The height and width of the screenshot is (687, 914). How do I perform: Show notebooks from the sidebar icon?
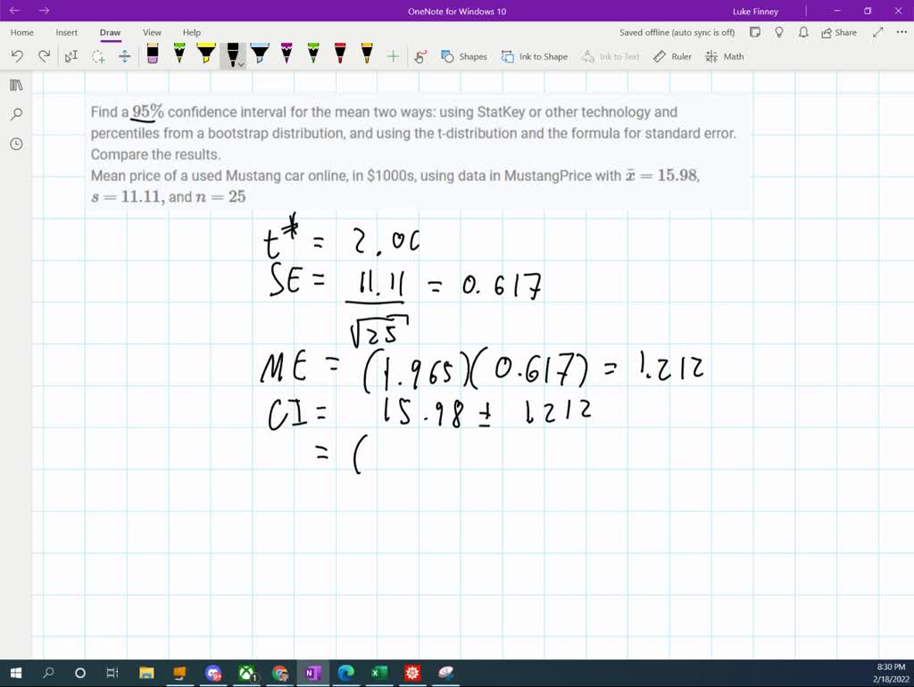[x=15, y=85]
